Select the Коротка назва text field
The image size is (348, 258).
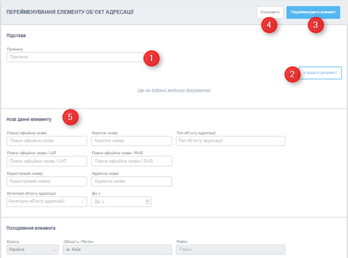click(132, 141)
